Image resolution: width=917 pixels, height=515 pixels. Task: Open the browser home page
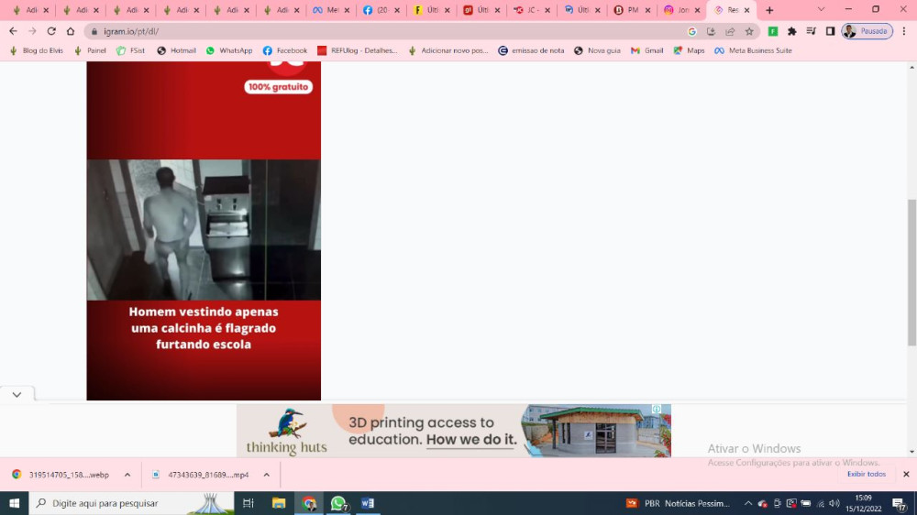(x=71, y=31)
